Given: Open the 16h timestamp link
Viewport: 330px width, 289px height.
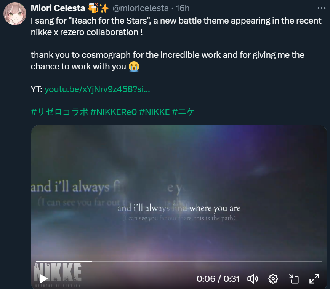Looking at the screenshot, I should [x=183, y=8].
